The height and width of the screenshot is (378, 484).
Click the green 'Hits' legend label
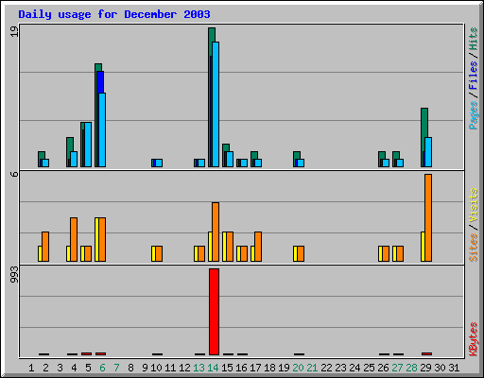pos(474,39)
